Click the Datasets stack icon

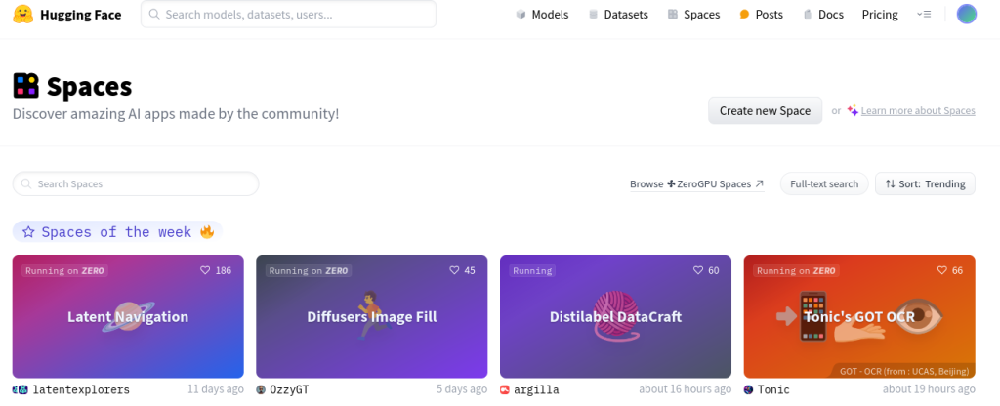pos(594,14)
